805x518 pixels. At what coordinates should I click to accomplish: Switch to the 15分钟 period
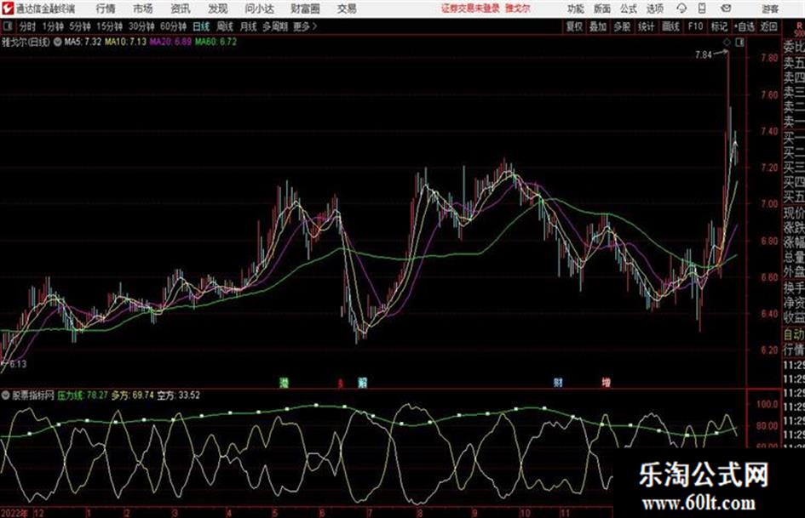coord(110,26)
